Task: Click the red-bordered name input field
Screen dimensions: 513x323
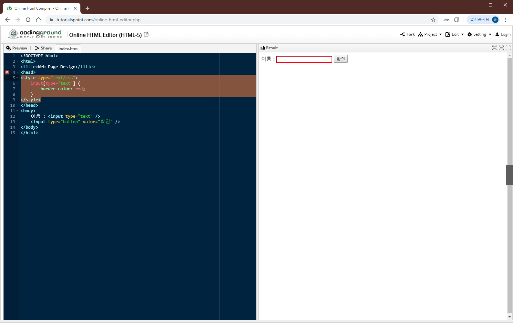Action: pos(304,59)
